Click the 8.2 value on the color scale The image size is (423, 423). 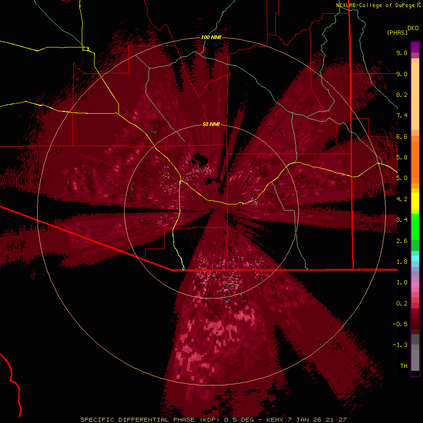point(402,94)
